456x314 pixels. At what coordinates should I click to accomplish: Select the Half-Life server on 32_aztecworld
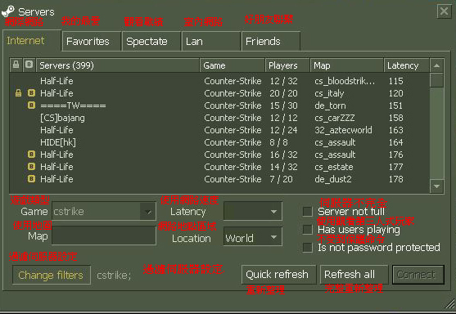click(219, 130)
